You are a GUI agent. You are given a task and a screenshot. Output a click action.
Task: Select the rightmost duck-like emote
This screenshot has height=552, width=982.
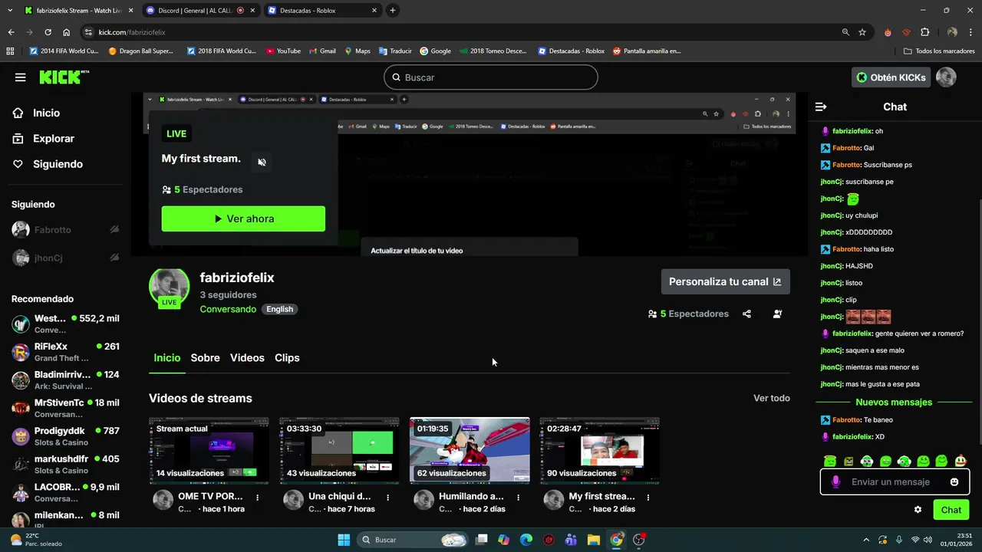(960, 462)
